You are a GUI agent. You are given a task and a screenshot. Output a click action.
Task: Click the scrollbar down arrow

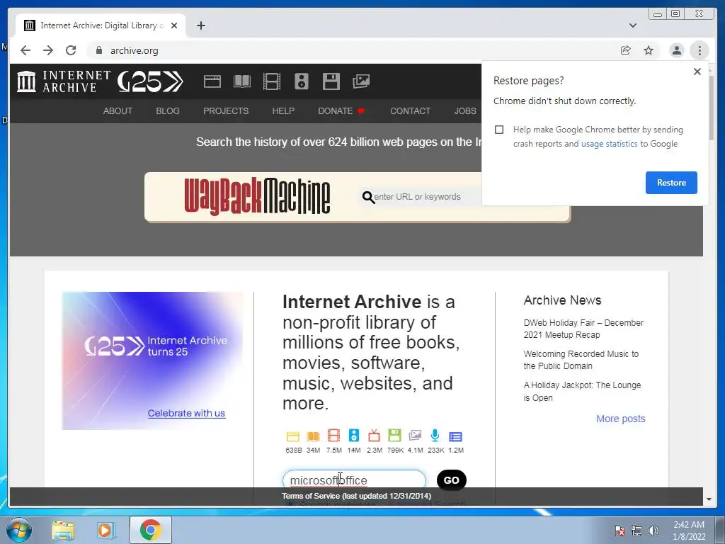pos(709,499)
